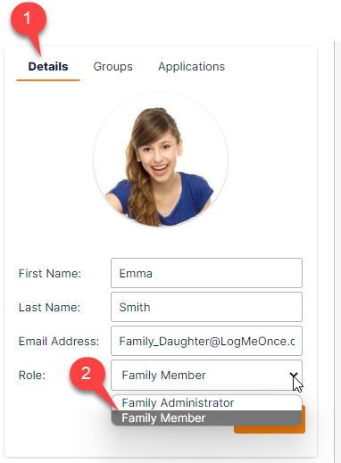Switch to the Groups tab
This screenshot has width=341, height=463.
[x=112, y=67]
